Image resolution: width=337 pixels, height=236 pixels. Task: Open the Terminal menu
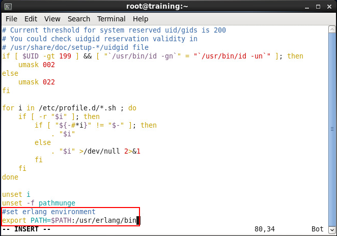[111, 19]
